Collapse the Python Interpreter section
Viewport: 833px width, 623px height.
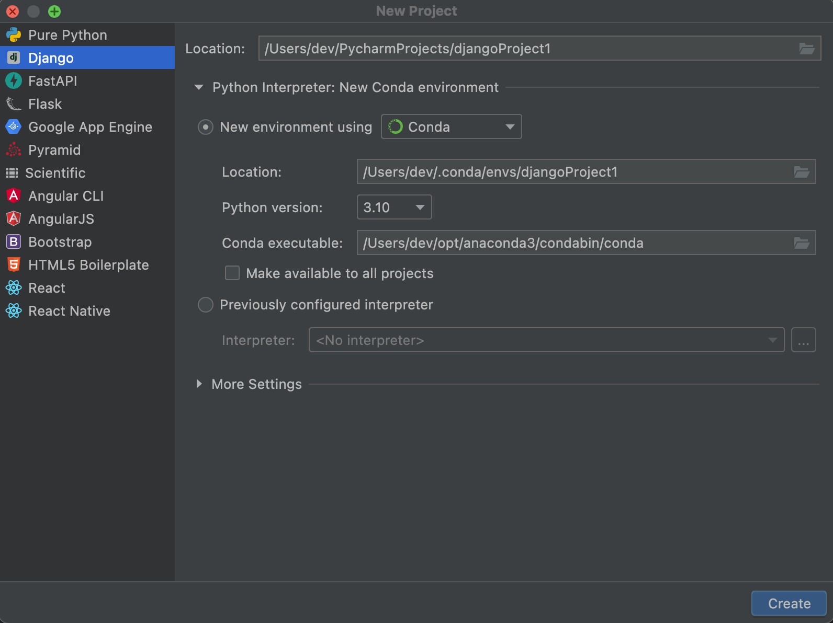pos(199,87)
